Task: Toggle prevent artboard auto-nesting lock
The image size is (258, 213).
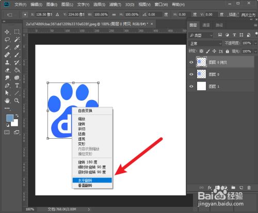Action: [x=221, y=51]
